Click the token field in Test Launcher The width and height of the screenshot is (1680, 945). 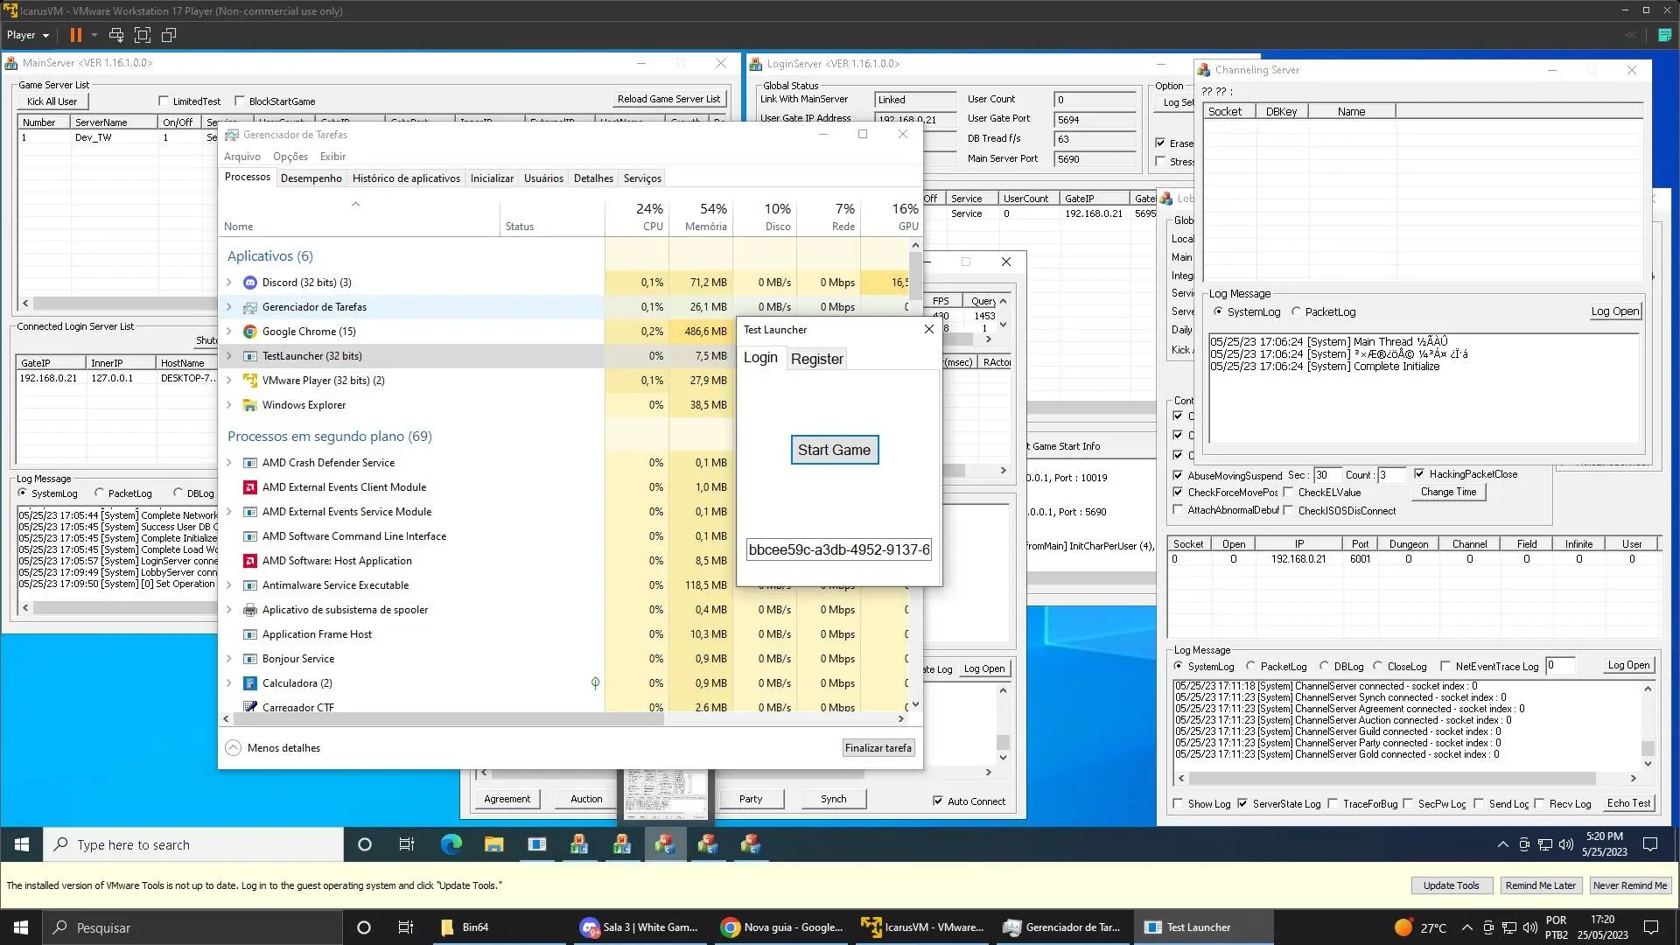point(838,549)
